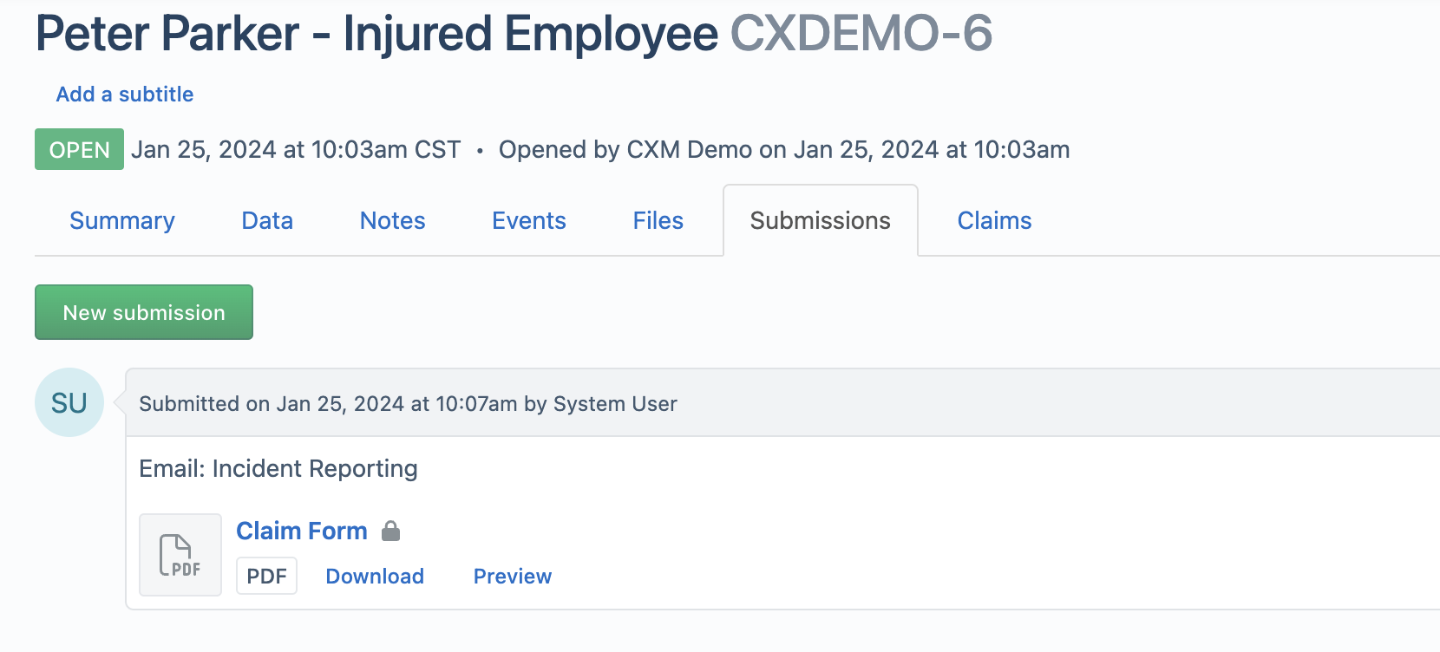Open the Summary tab

[x=122, y=220]
